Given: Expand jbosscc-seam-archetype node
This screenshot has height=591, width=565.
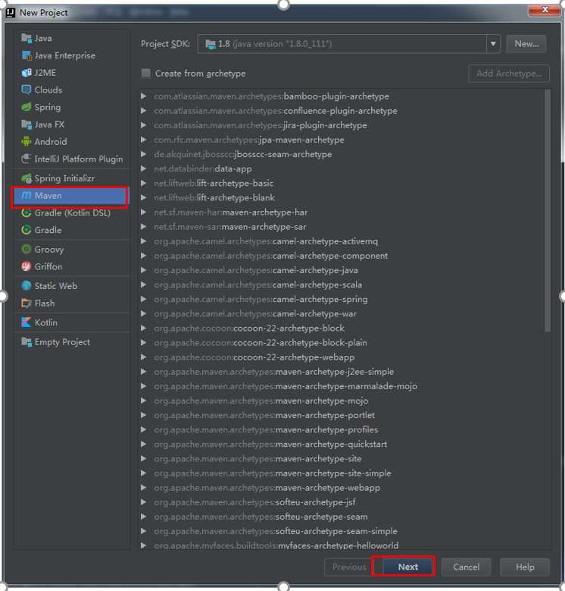Looking at the screenshot, I should coord(143,154).
